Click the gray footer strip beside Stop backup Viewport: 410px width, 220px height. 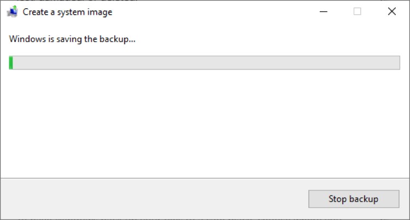[x=154, y=199]
